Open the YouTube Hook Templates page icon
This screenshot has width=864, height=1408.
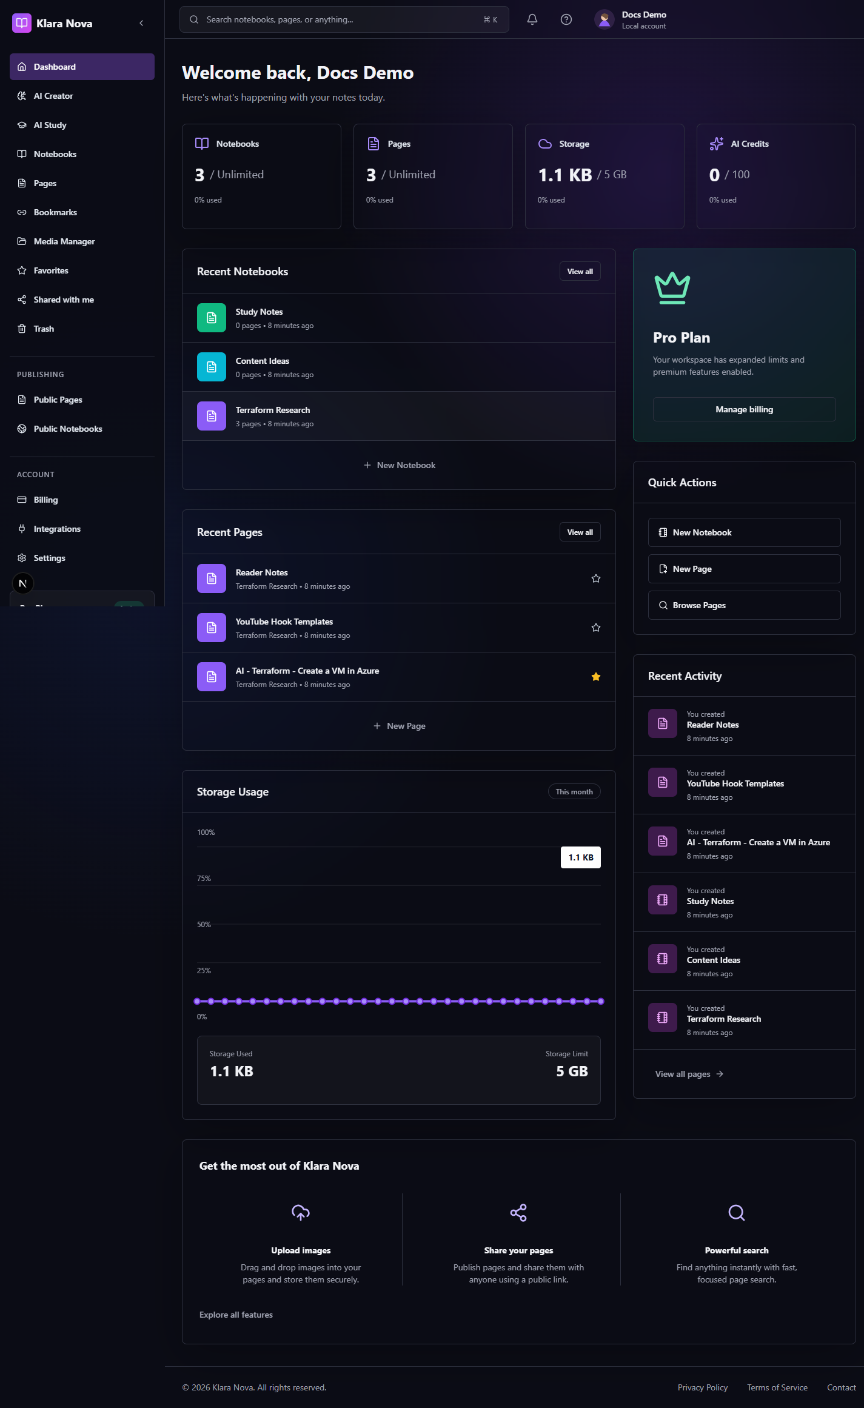(x=212, y=628)
